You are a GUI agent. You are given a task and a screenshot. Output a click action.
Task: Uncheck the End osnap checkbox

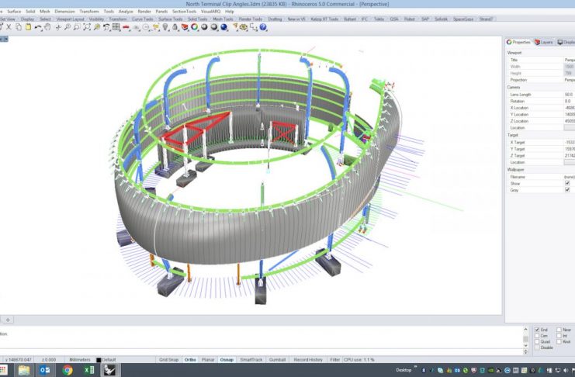(x=537, y=330)
